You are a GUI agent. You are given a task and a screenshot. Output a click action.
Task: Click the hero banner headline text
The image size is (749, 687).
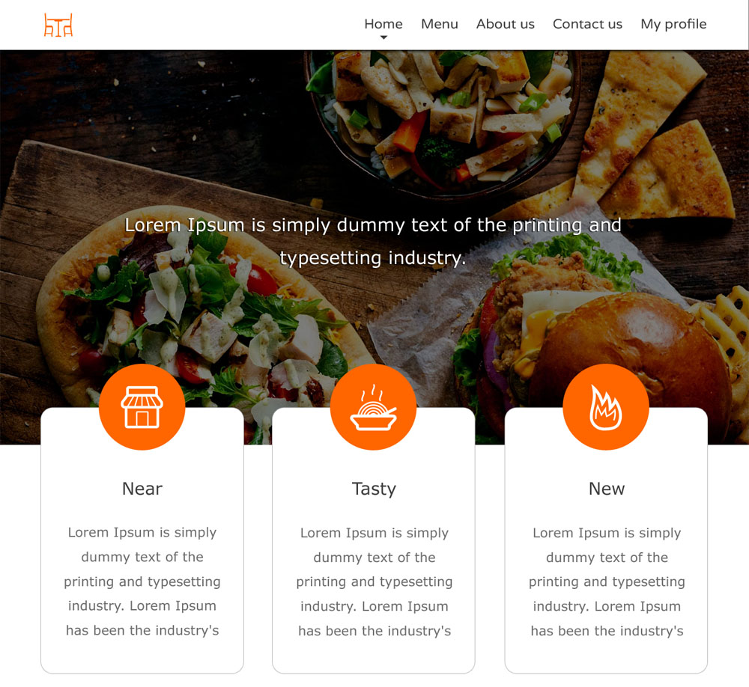pyautogui.click(x=373, y=241)
